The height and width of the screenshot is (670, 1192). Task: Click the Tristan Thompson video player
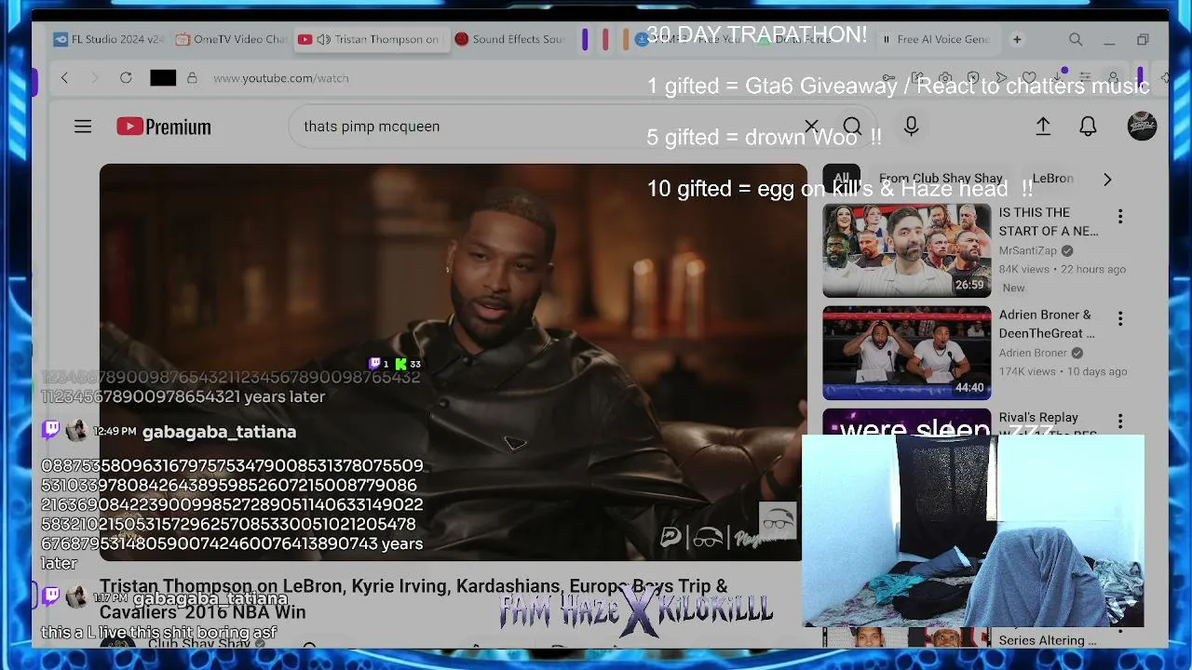pyautogui.click(x=454, y=362)
